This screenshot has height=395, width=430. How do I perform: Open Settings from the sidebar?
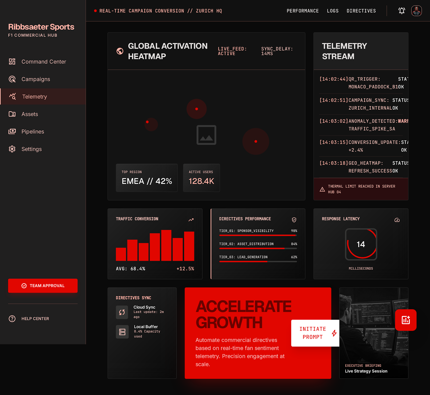tap(43, 149)
